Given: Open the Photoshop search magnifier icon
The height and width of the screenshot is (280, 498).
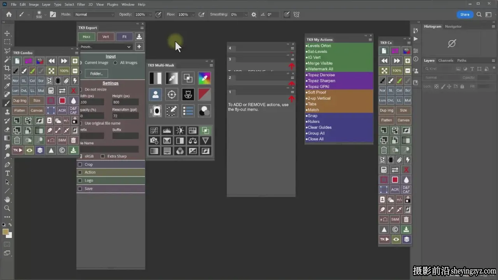Looking at the screenshot, I should (479, 14).
